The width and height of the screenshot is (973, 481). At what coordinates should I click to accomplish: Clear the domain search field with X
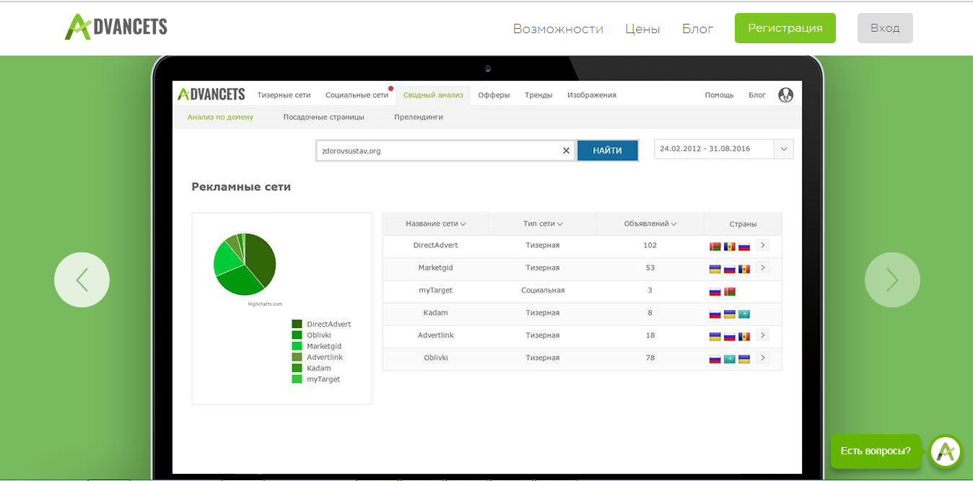point(566,151)
